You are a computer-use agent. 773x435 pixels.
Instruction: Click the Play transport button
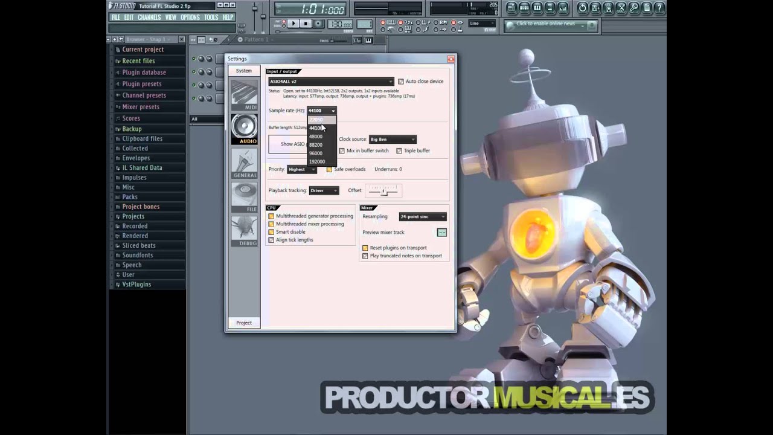293,24
